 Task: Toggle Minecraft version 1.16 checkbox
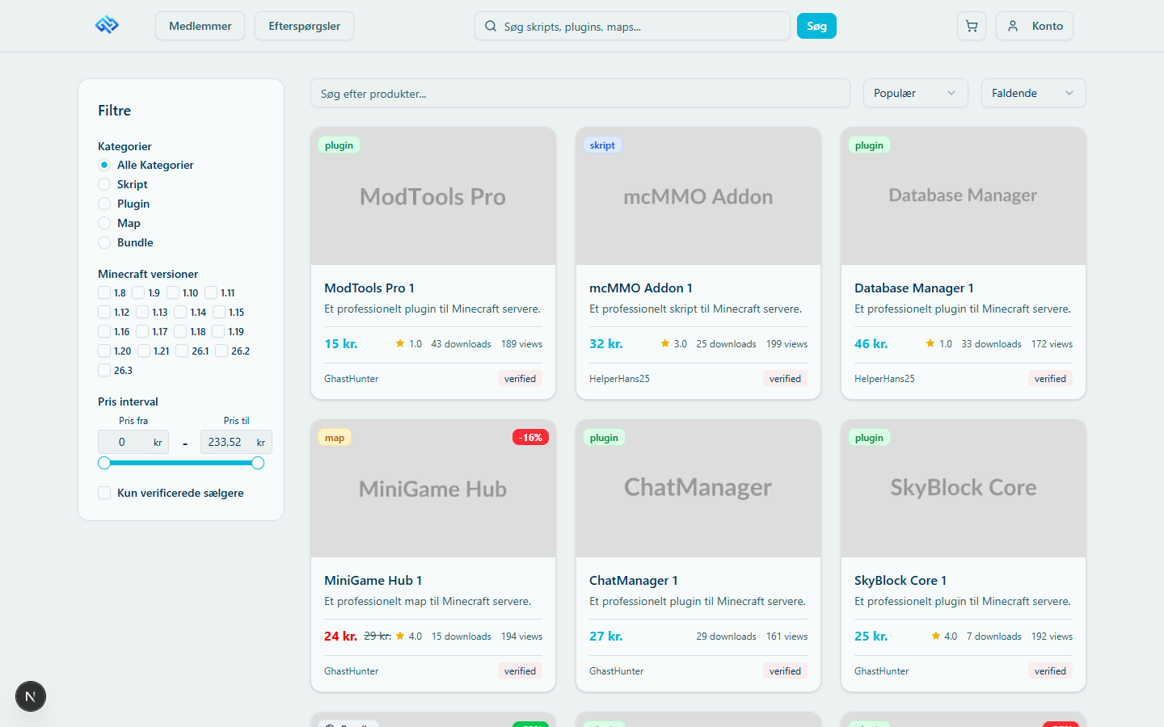(x=104, y=331)
